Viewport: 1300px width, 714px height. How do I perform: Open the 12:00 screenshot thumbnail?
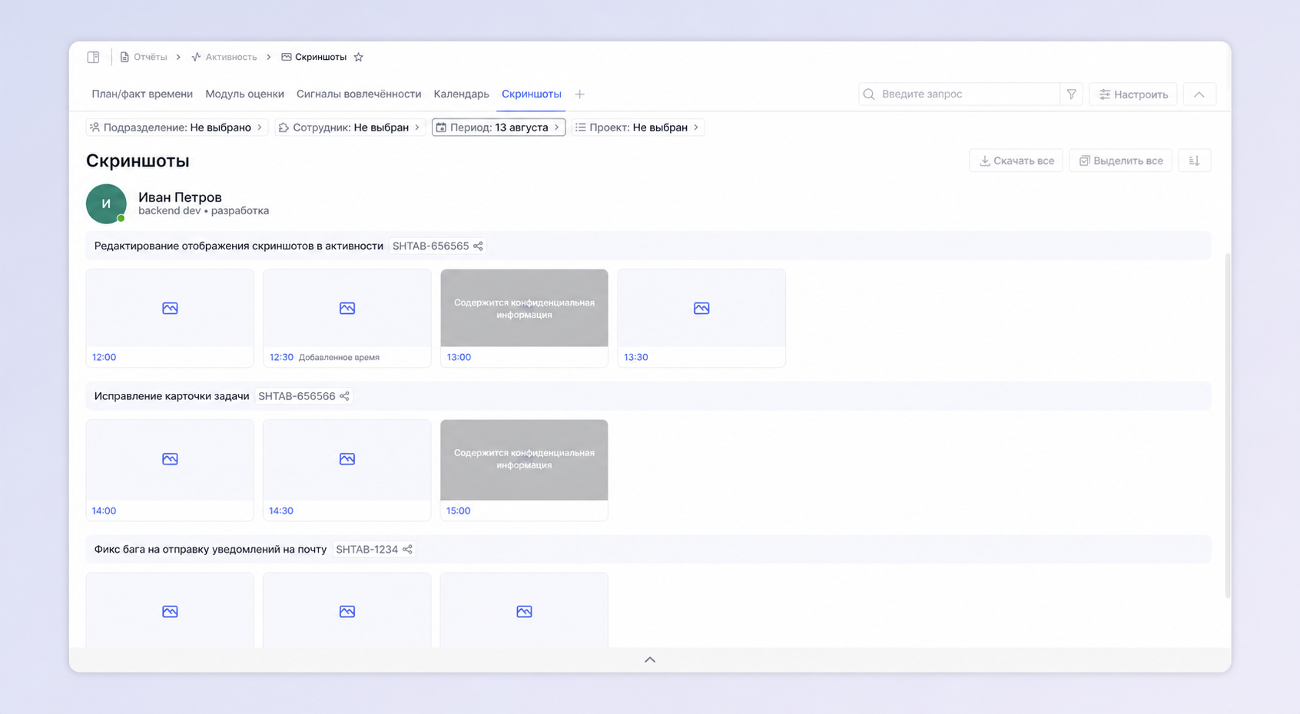click(x=170, y=308)
